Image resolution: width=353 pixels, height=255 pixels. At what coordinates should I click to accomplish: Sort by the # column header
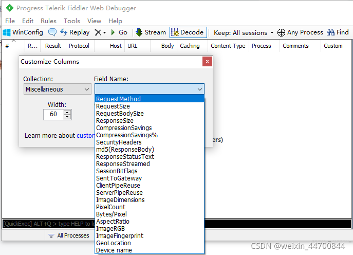tap(13, 46)
